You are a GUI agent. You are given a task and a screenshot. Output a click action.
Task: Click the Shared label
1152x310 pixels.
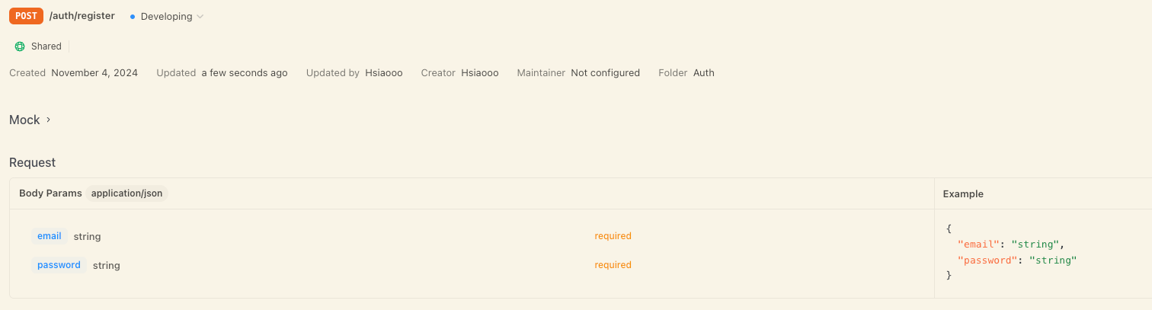(x=46, y=46)
